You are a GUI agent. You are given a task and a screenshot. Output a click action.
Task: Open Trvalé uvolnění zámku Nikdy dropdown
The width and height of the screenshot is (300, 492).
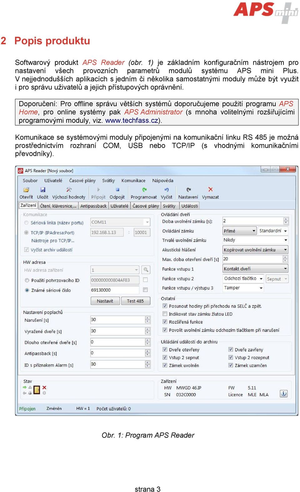(x=255, y=240)
